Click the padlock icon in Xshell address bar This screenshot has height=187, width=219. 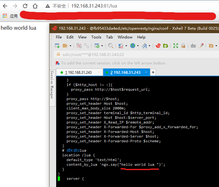[x=58, y=54]
